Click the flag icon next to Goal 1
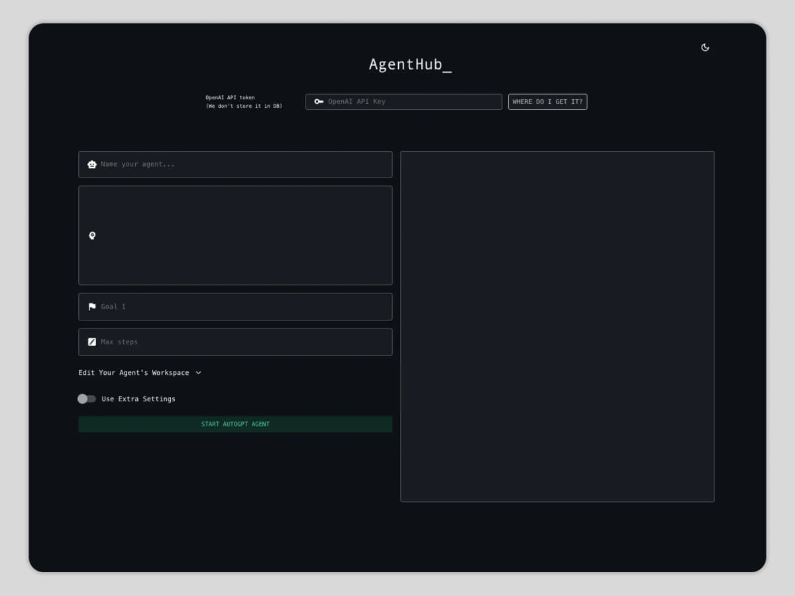 coord(92,307)
